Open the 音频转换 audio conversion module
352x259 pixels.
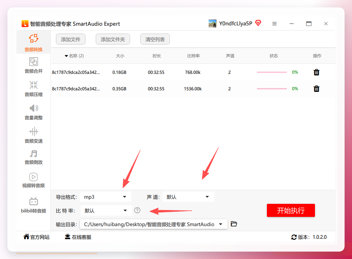(x=33, y=42)
